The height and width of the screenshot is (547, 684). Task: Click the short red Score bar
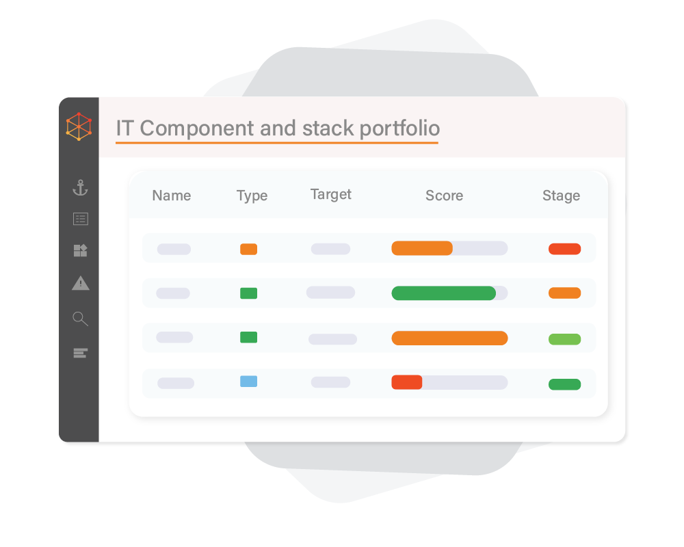tap(406, 382)
